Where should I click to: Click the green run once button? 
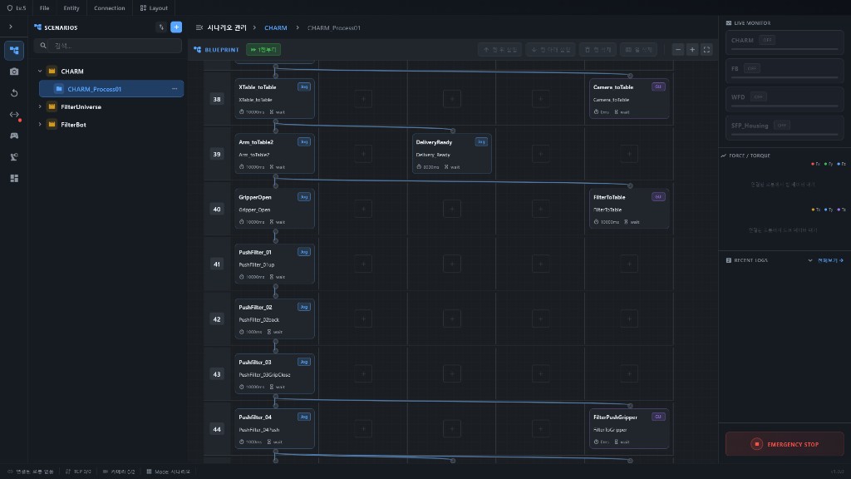(x=263, y=50)
